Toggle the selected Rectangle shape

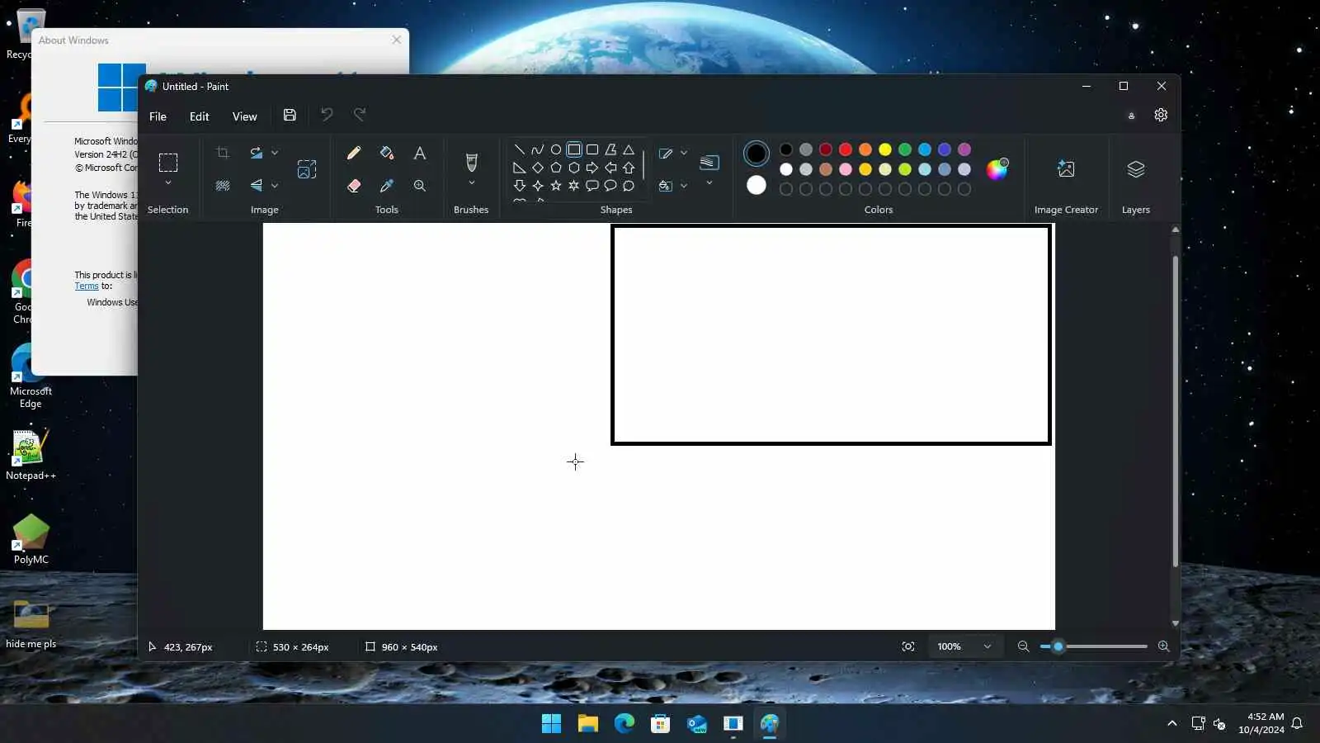(x=574, y=149)
